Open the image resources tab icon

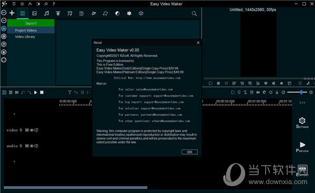click(x=35, y=13)
